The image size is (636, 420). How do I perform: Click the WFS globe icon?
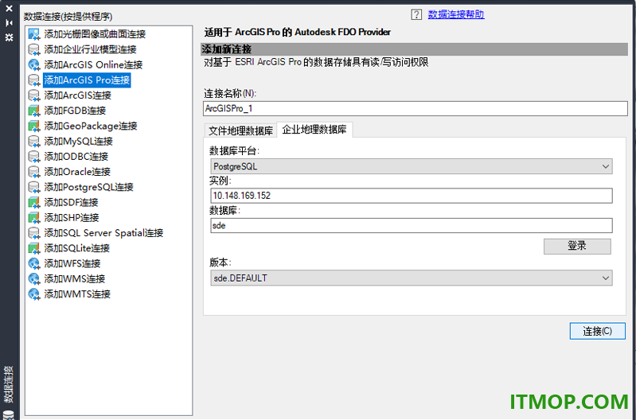coord(34,263)
